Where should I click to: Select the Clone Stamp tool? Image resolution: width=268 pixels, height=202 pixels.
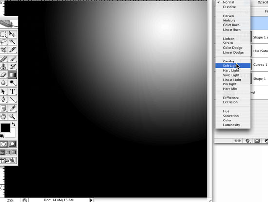pyautogui.click(x=3, y=67)
